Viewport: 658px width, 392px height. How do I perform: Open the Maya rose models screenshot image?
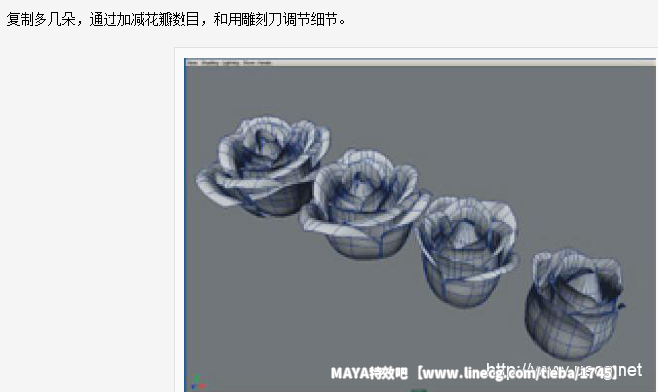click(421, 225)
